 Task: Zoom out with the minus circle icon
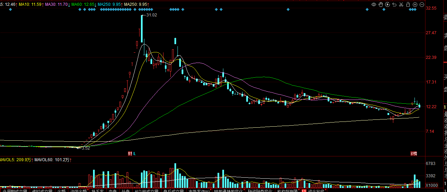[422, 4]
